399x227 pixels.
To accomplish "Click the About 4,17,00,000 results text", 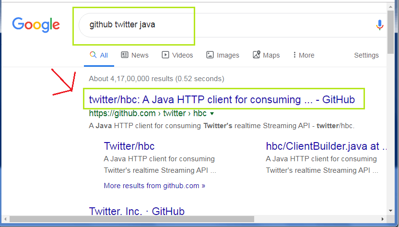I will 156,79.
